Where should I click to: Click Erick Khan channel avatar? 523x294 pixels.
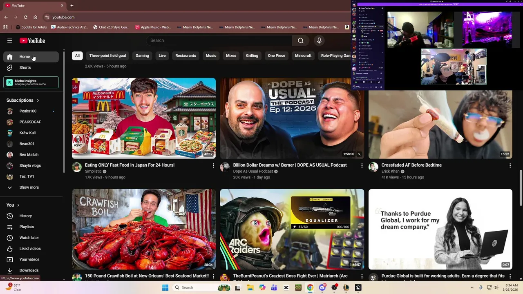373,167
